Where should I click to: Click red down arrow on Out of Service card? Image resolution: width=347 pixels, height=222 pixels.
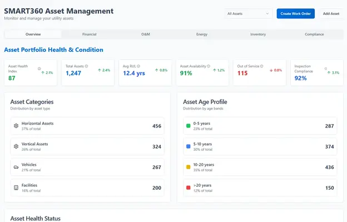coord(271,70)
